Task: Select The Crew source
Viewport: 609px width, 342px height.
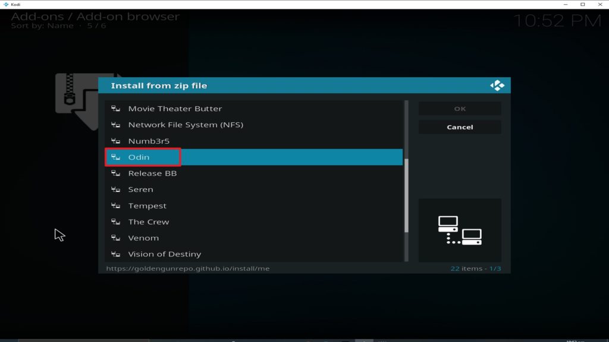Action: point(253,222)
